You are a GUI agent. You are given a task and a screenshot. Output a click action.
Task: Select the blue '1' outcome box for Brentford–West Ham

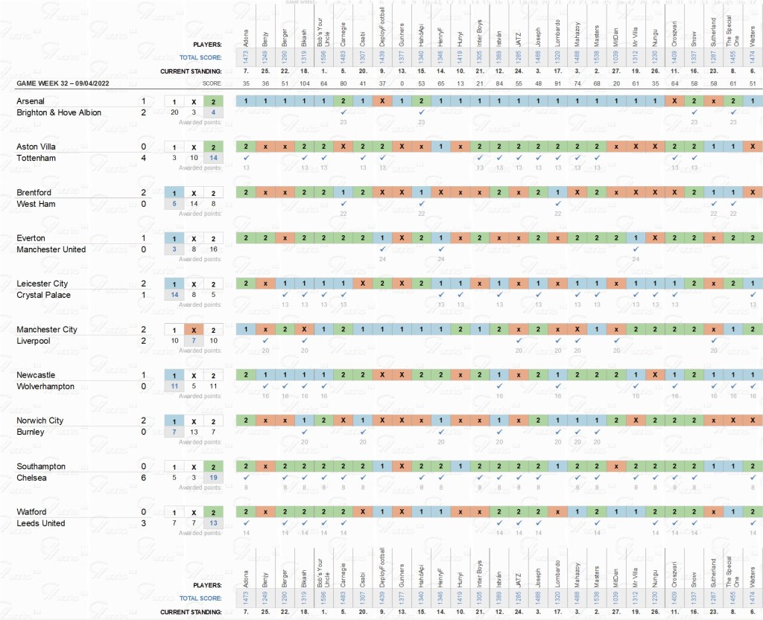(174, 193)
